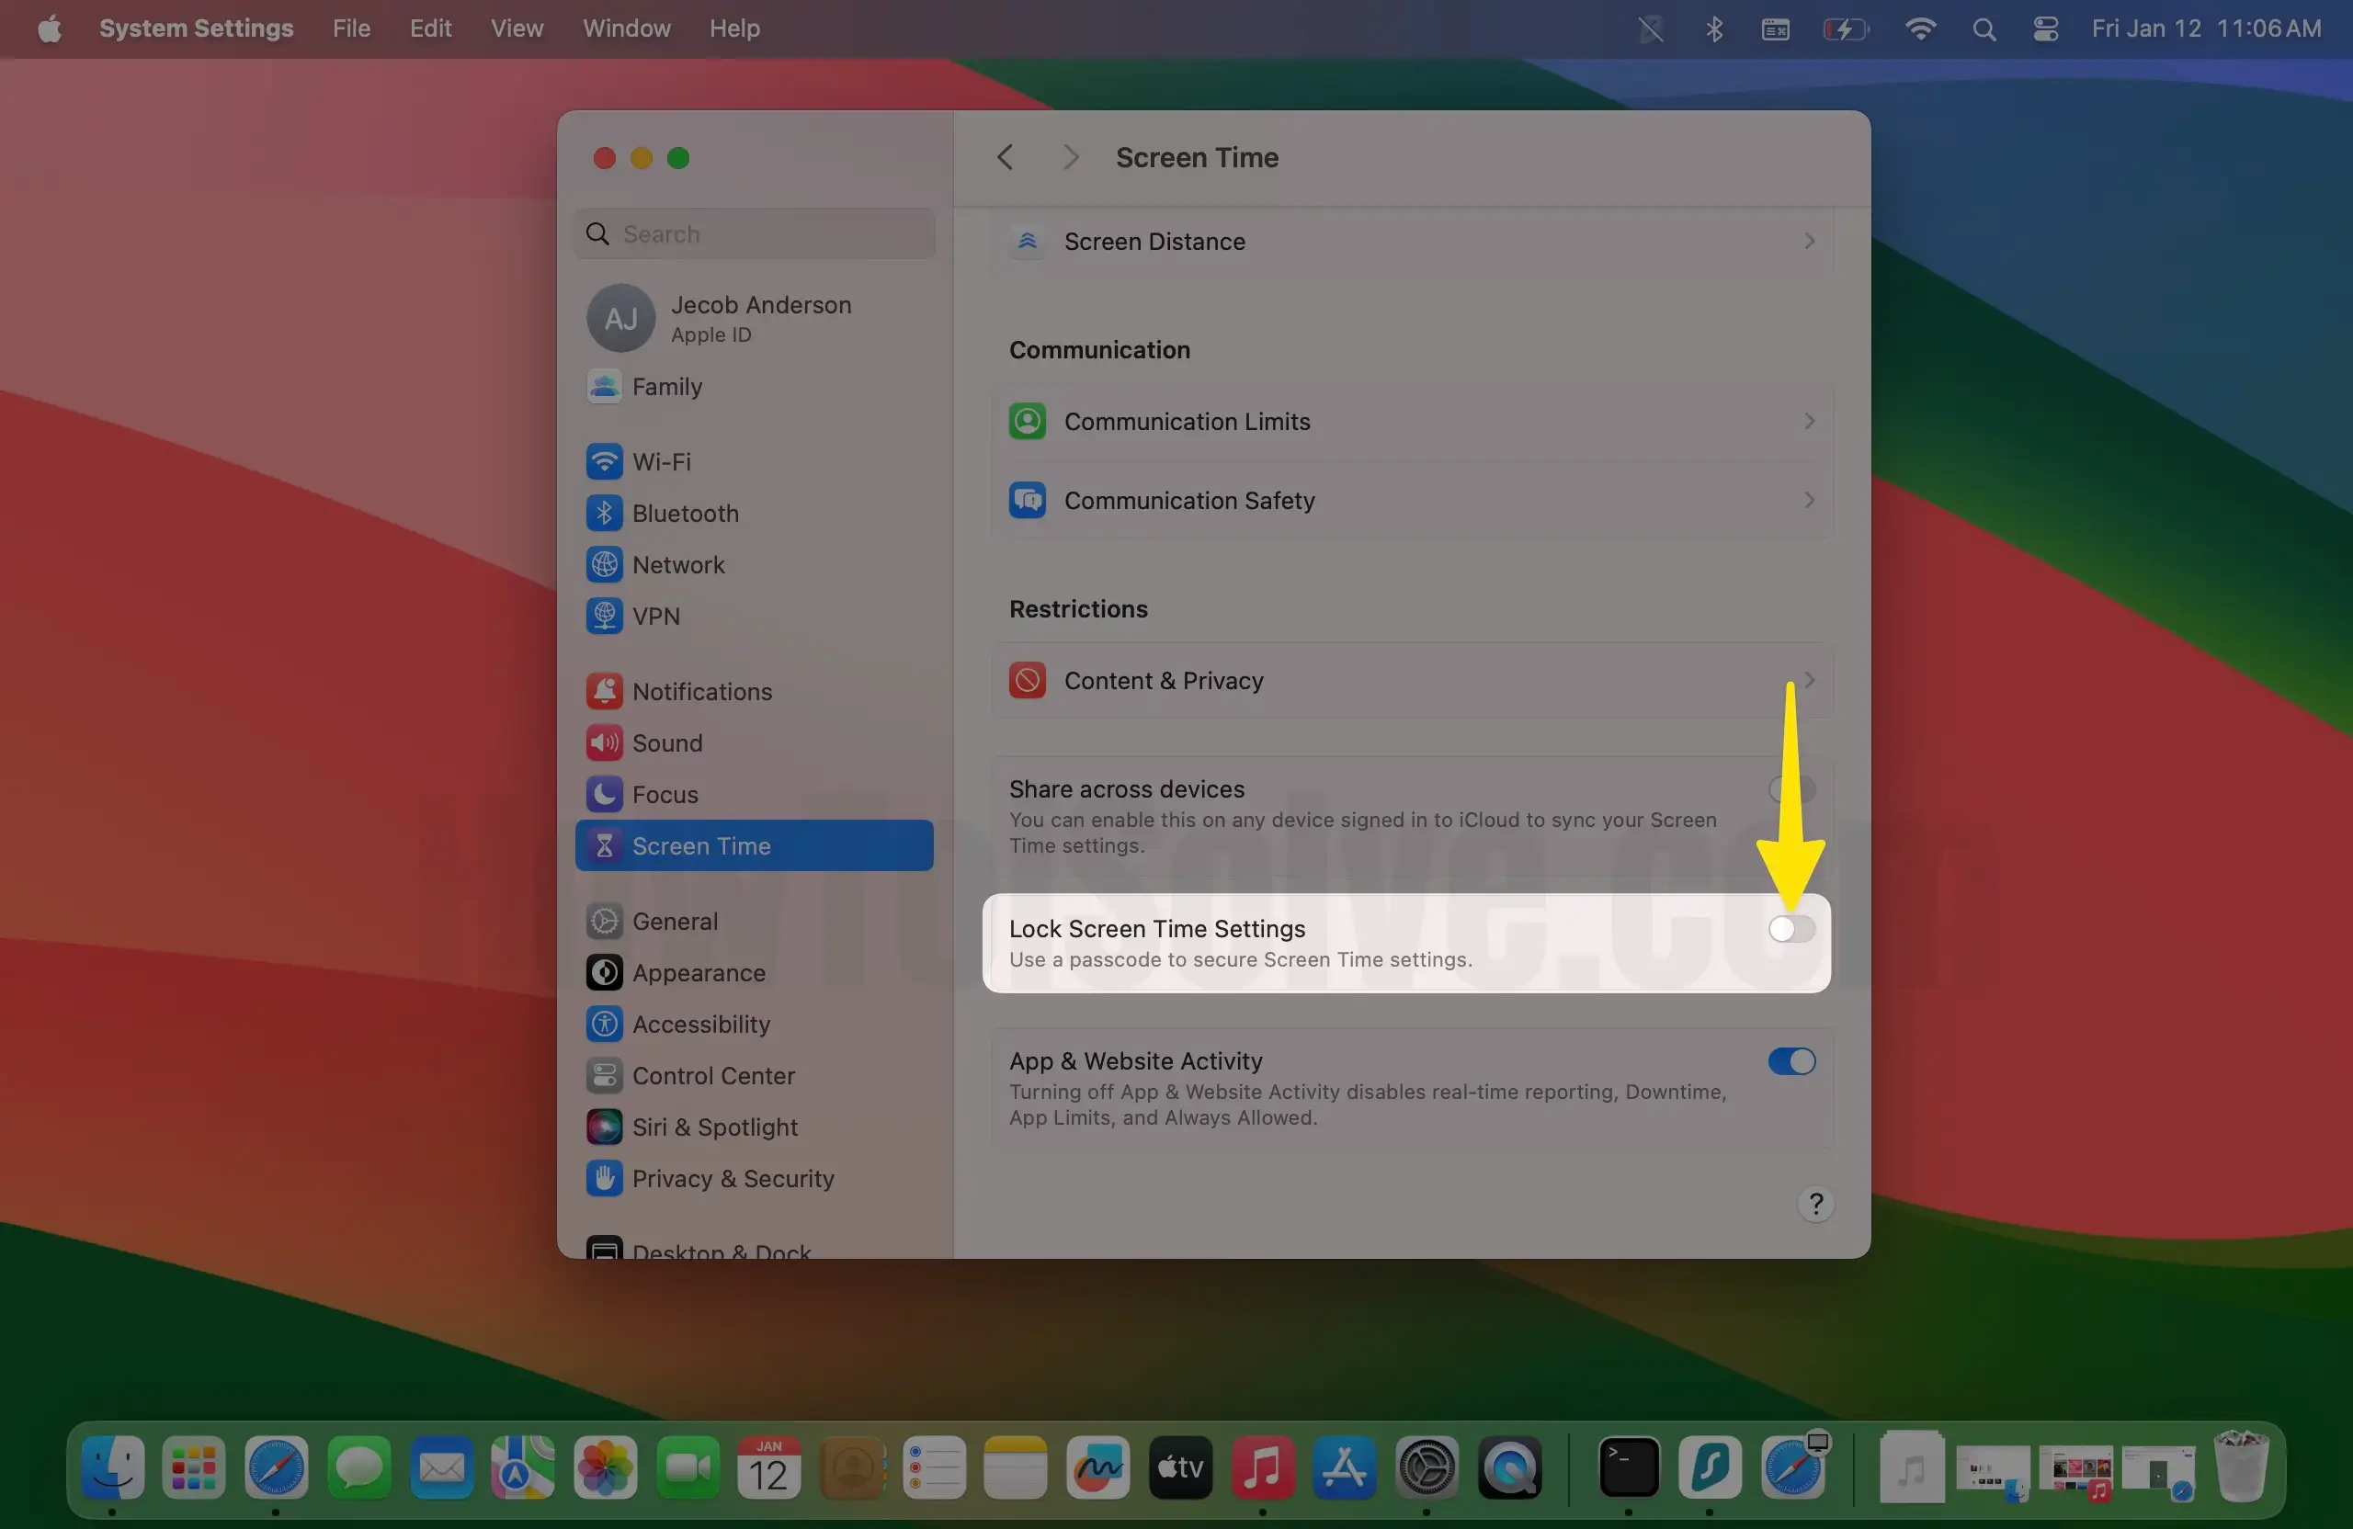Open Sound settings in the sidebar
Image resolution: width=2353 pixels, height=1529 pixels.
667,742
